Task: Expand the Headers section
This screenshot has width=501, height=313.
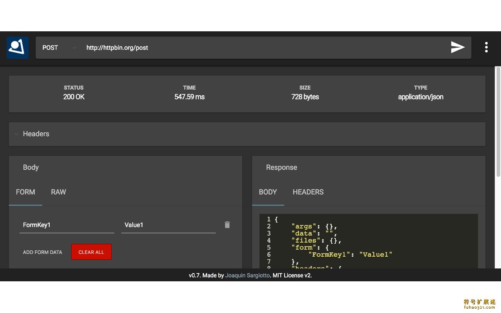Action: (x=247, y=134)
